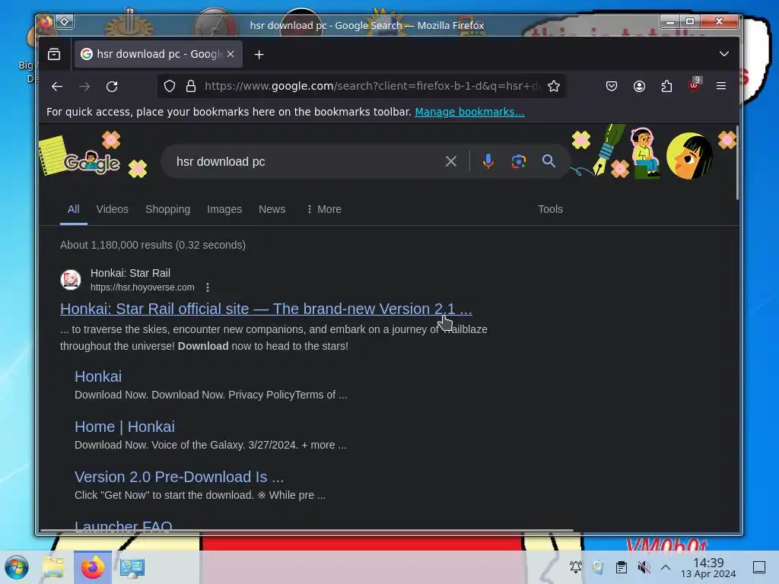Click the uBlock Origin icon showing 9
The height and width of the screenshot is (584, 779).
(x=695, y=85)
